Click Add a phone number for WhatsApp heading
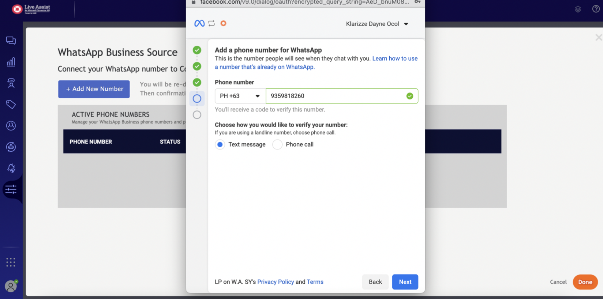The image size is (603, 299). pyautogui.click(x=268, y=50)
